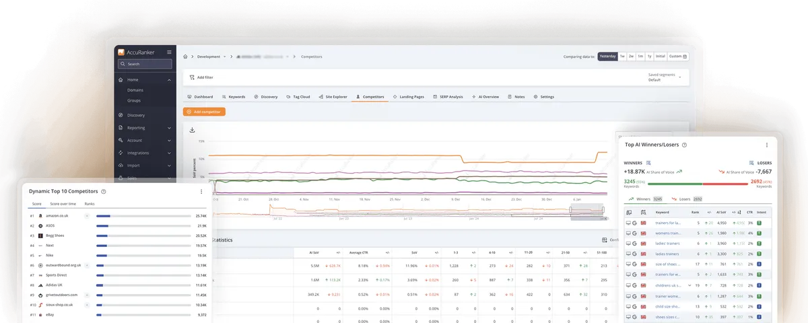808x323 pixels.
Task: Click the Integrations plug icon in sidebar
Action: pos(121,153)
